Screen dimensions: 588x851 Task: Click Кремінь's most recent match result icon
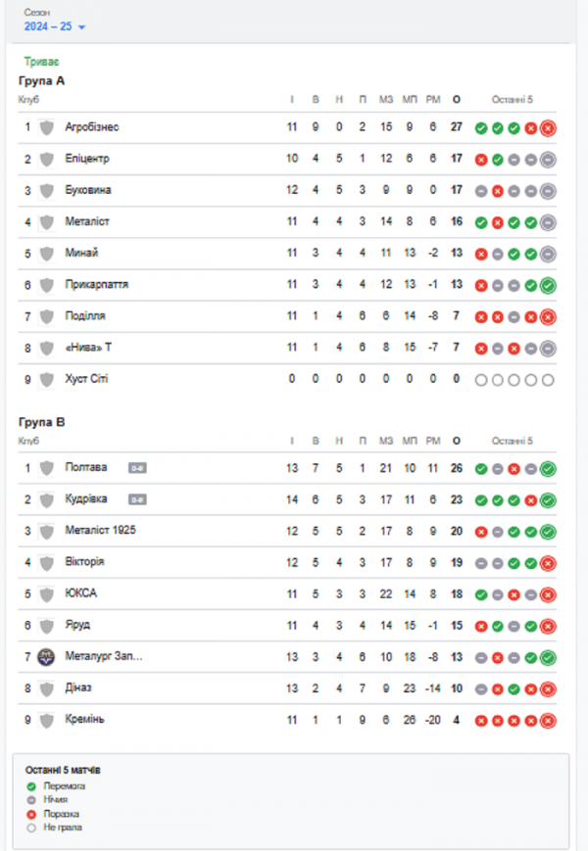[548, 720]
